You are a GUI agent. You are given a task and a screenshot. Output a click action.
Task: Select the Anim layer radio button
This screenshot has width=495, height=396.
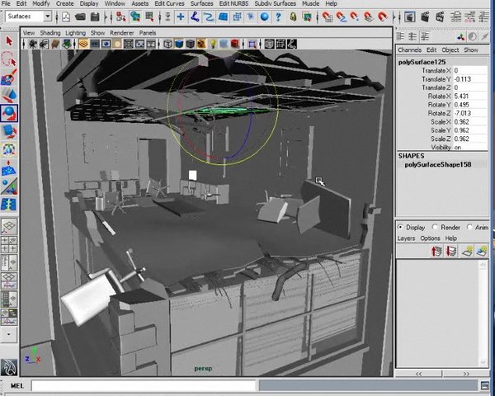point(469,228)
